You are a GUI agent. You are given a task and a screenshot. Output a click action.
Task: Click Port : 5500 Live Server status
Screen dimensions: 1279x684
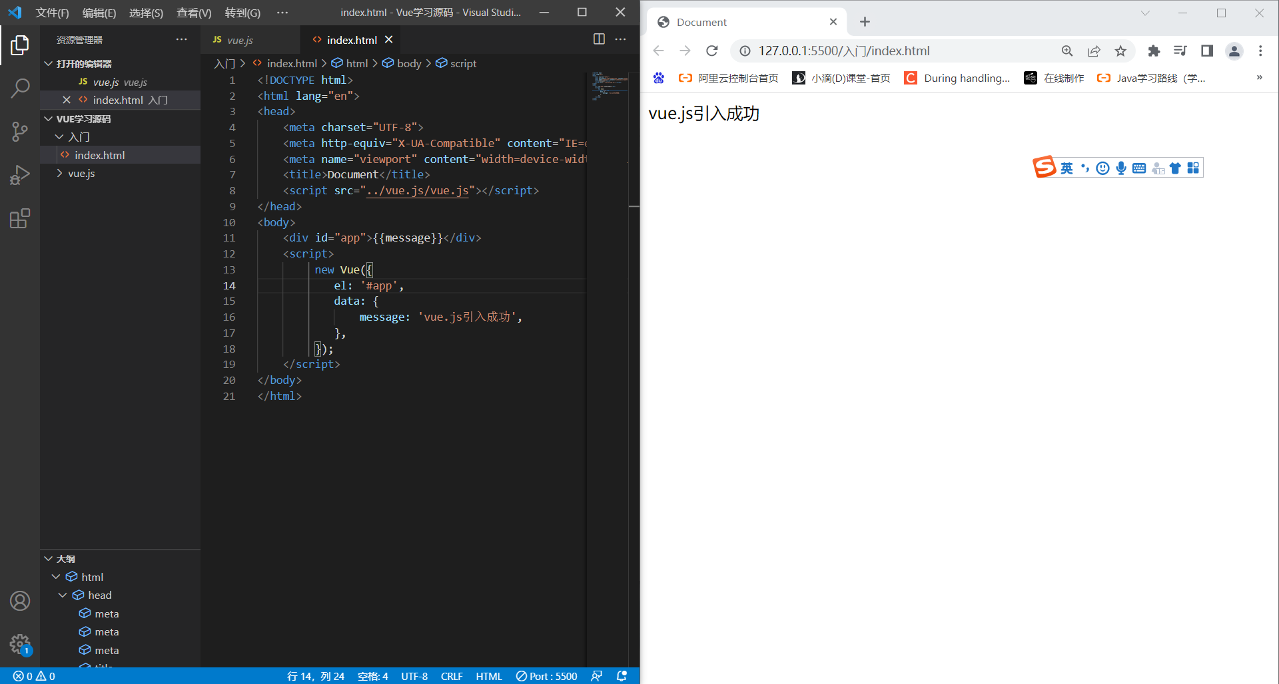(x=547, y=676)
